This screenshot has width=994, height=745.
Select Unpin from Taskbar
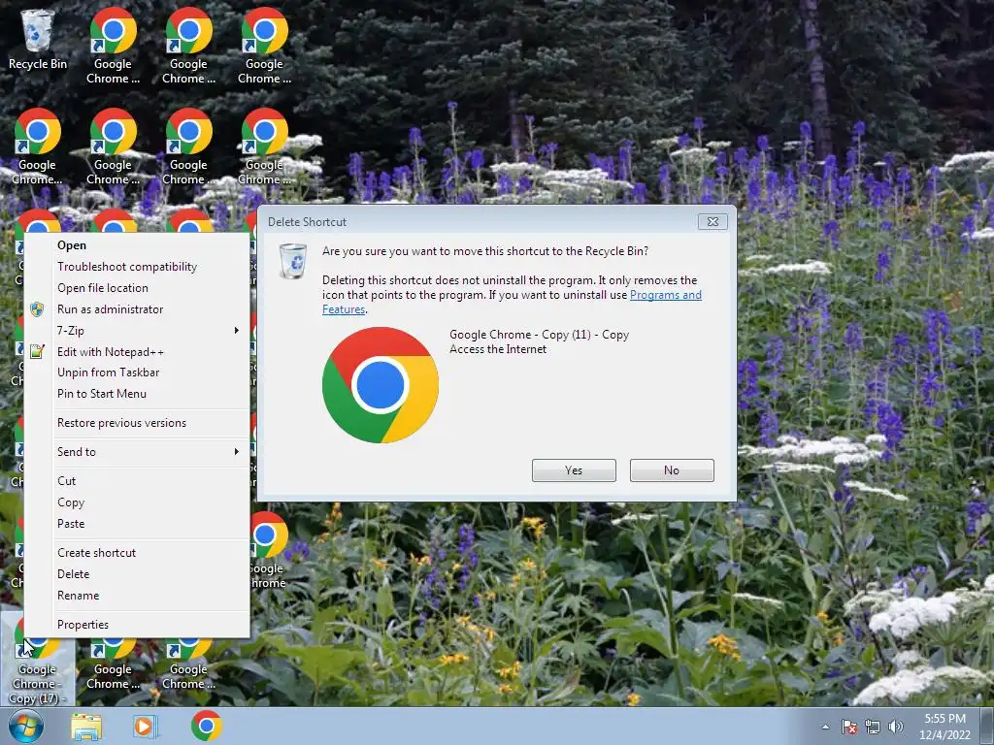(x=137, y=372)
